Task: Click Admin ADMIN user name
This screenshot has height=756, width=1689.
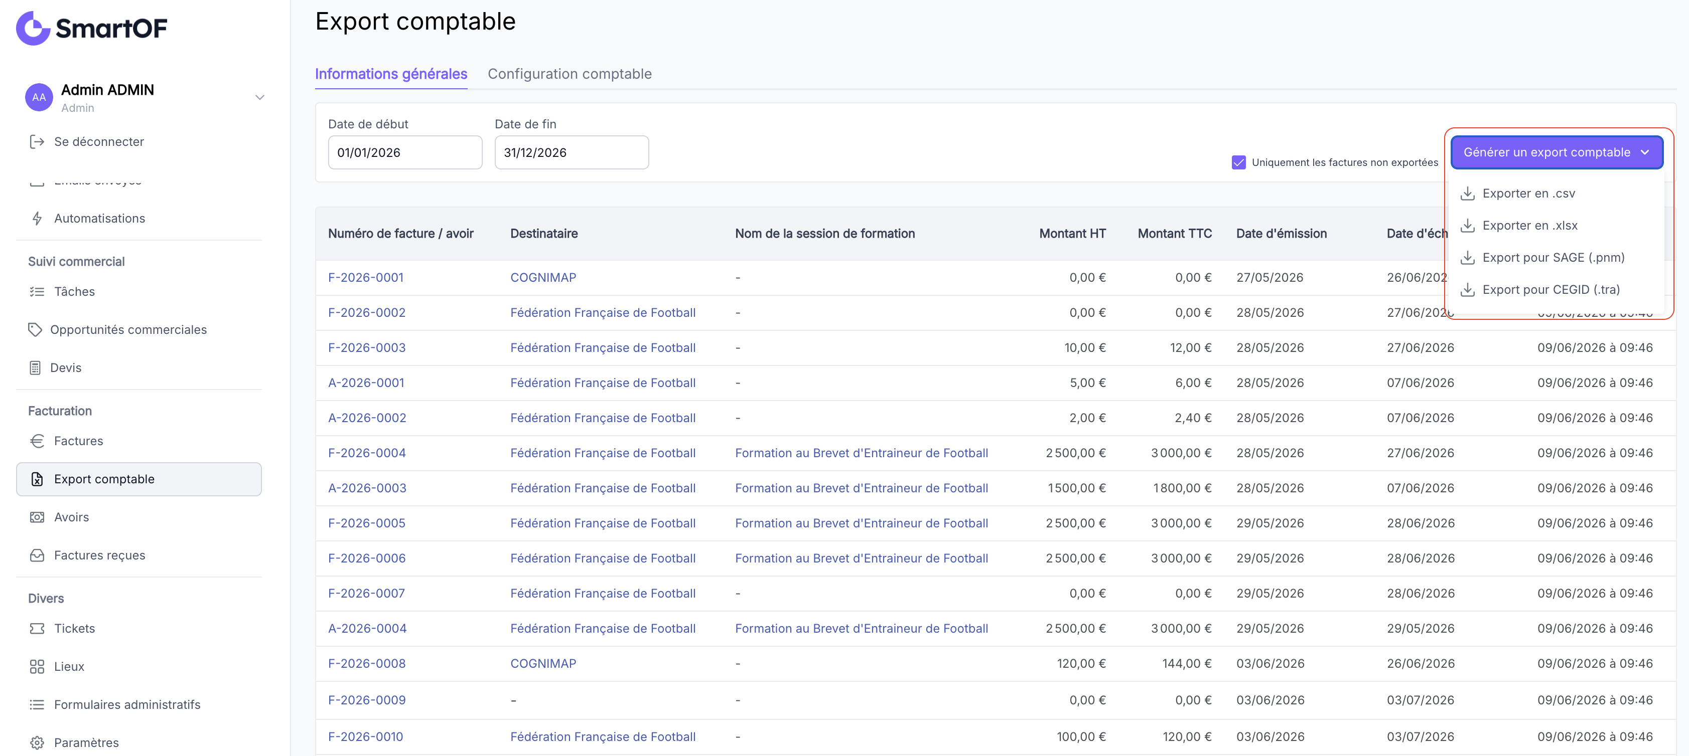Action: point(107,90)
